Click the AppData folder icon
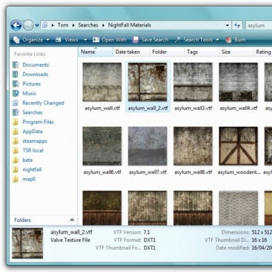The image size is (272, 272). click(x=16, y=131)
